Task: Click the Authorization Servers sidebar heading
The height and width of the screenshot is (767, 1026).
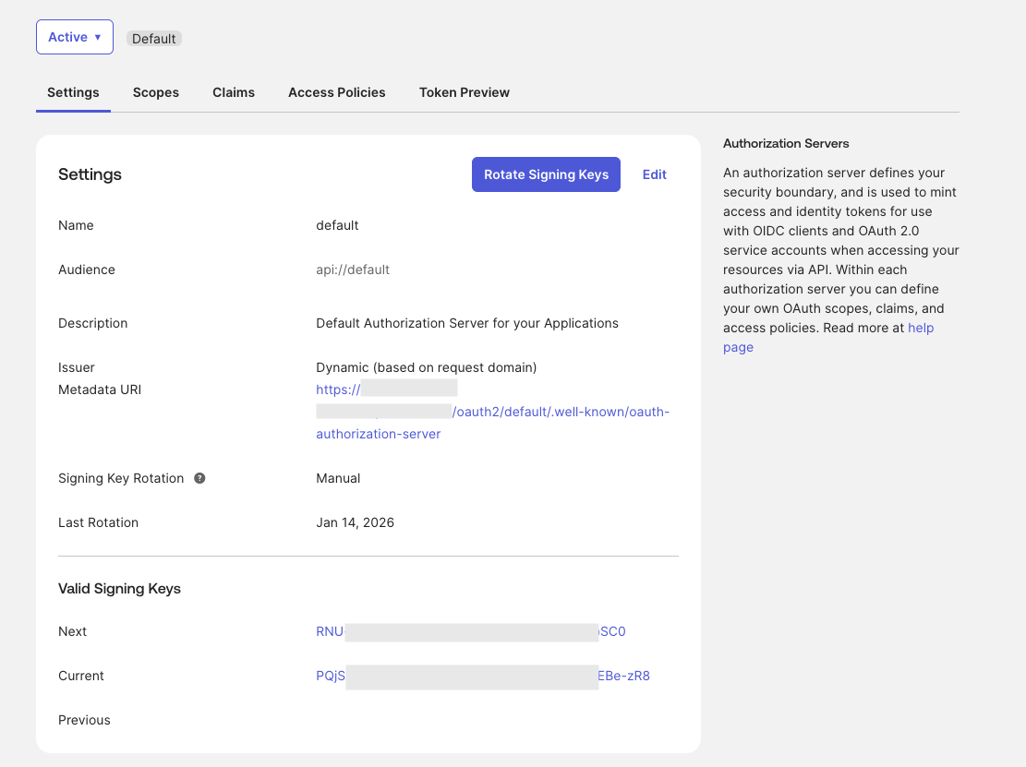Action: point(786,143)
